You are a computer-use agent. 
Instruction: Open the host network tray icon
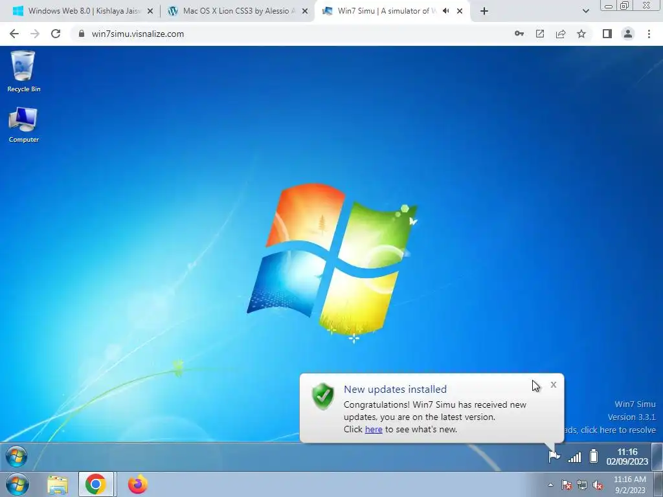point(582,485)
